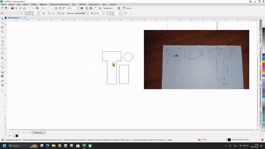Click the Open document folder icon
Viewport: 265px width, 149px height.
[x=6, y=8]
